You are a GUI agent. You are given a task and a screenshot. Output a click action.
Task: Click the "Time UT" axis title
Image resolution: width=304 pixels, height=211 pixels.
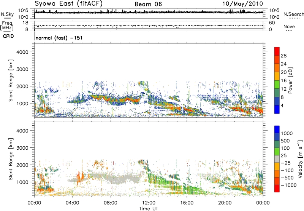(149, 208)
